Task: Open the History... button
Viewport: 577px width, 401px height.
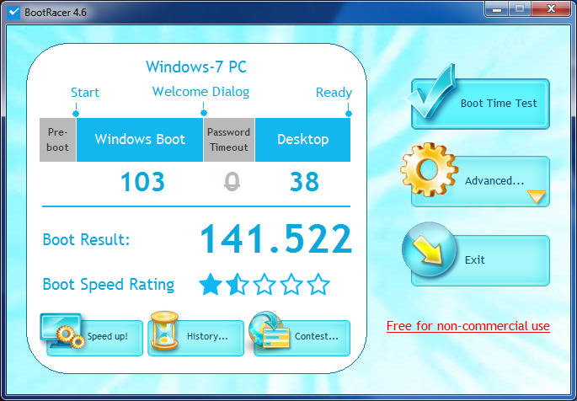Action: click(x=195, y=338)
